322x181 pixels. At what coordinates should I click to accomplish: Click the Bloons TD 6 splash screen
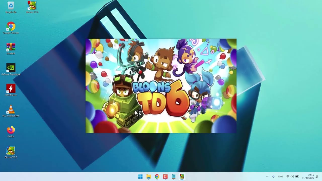(161, 86)
